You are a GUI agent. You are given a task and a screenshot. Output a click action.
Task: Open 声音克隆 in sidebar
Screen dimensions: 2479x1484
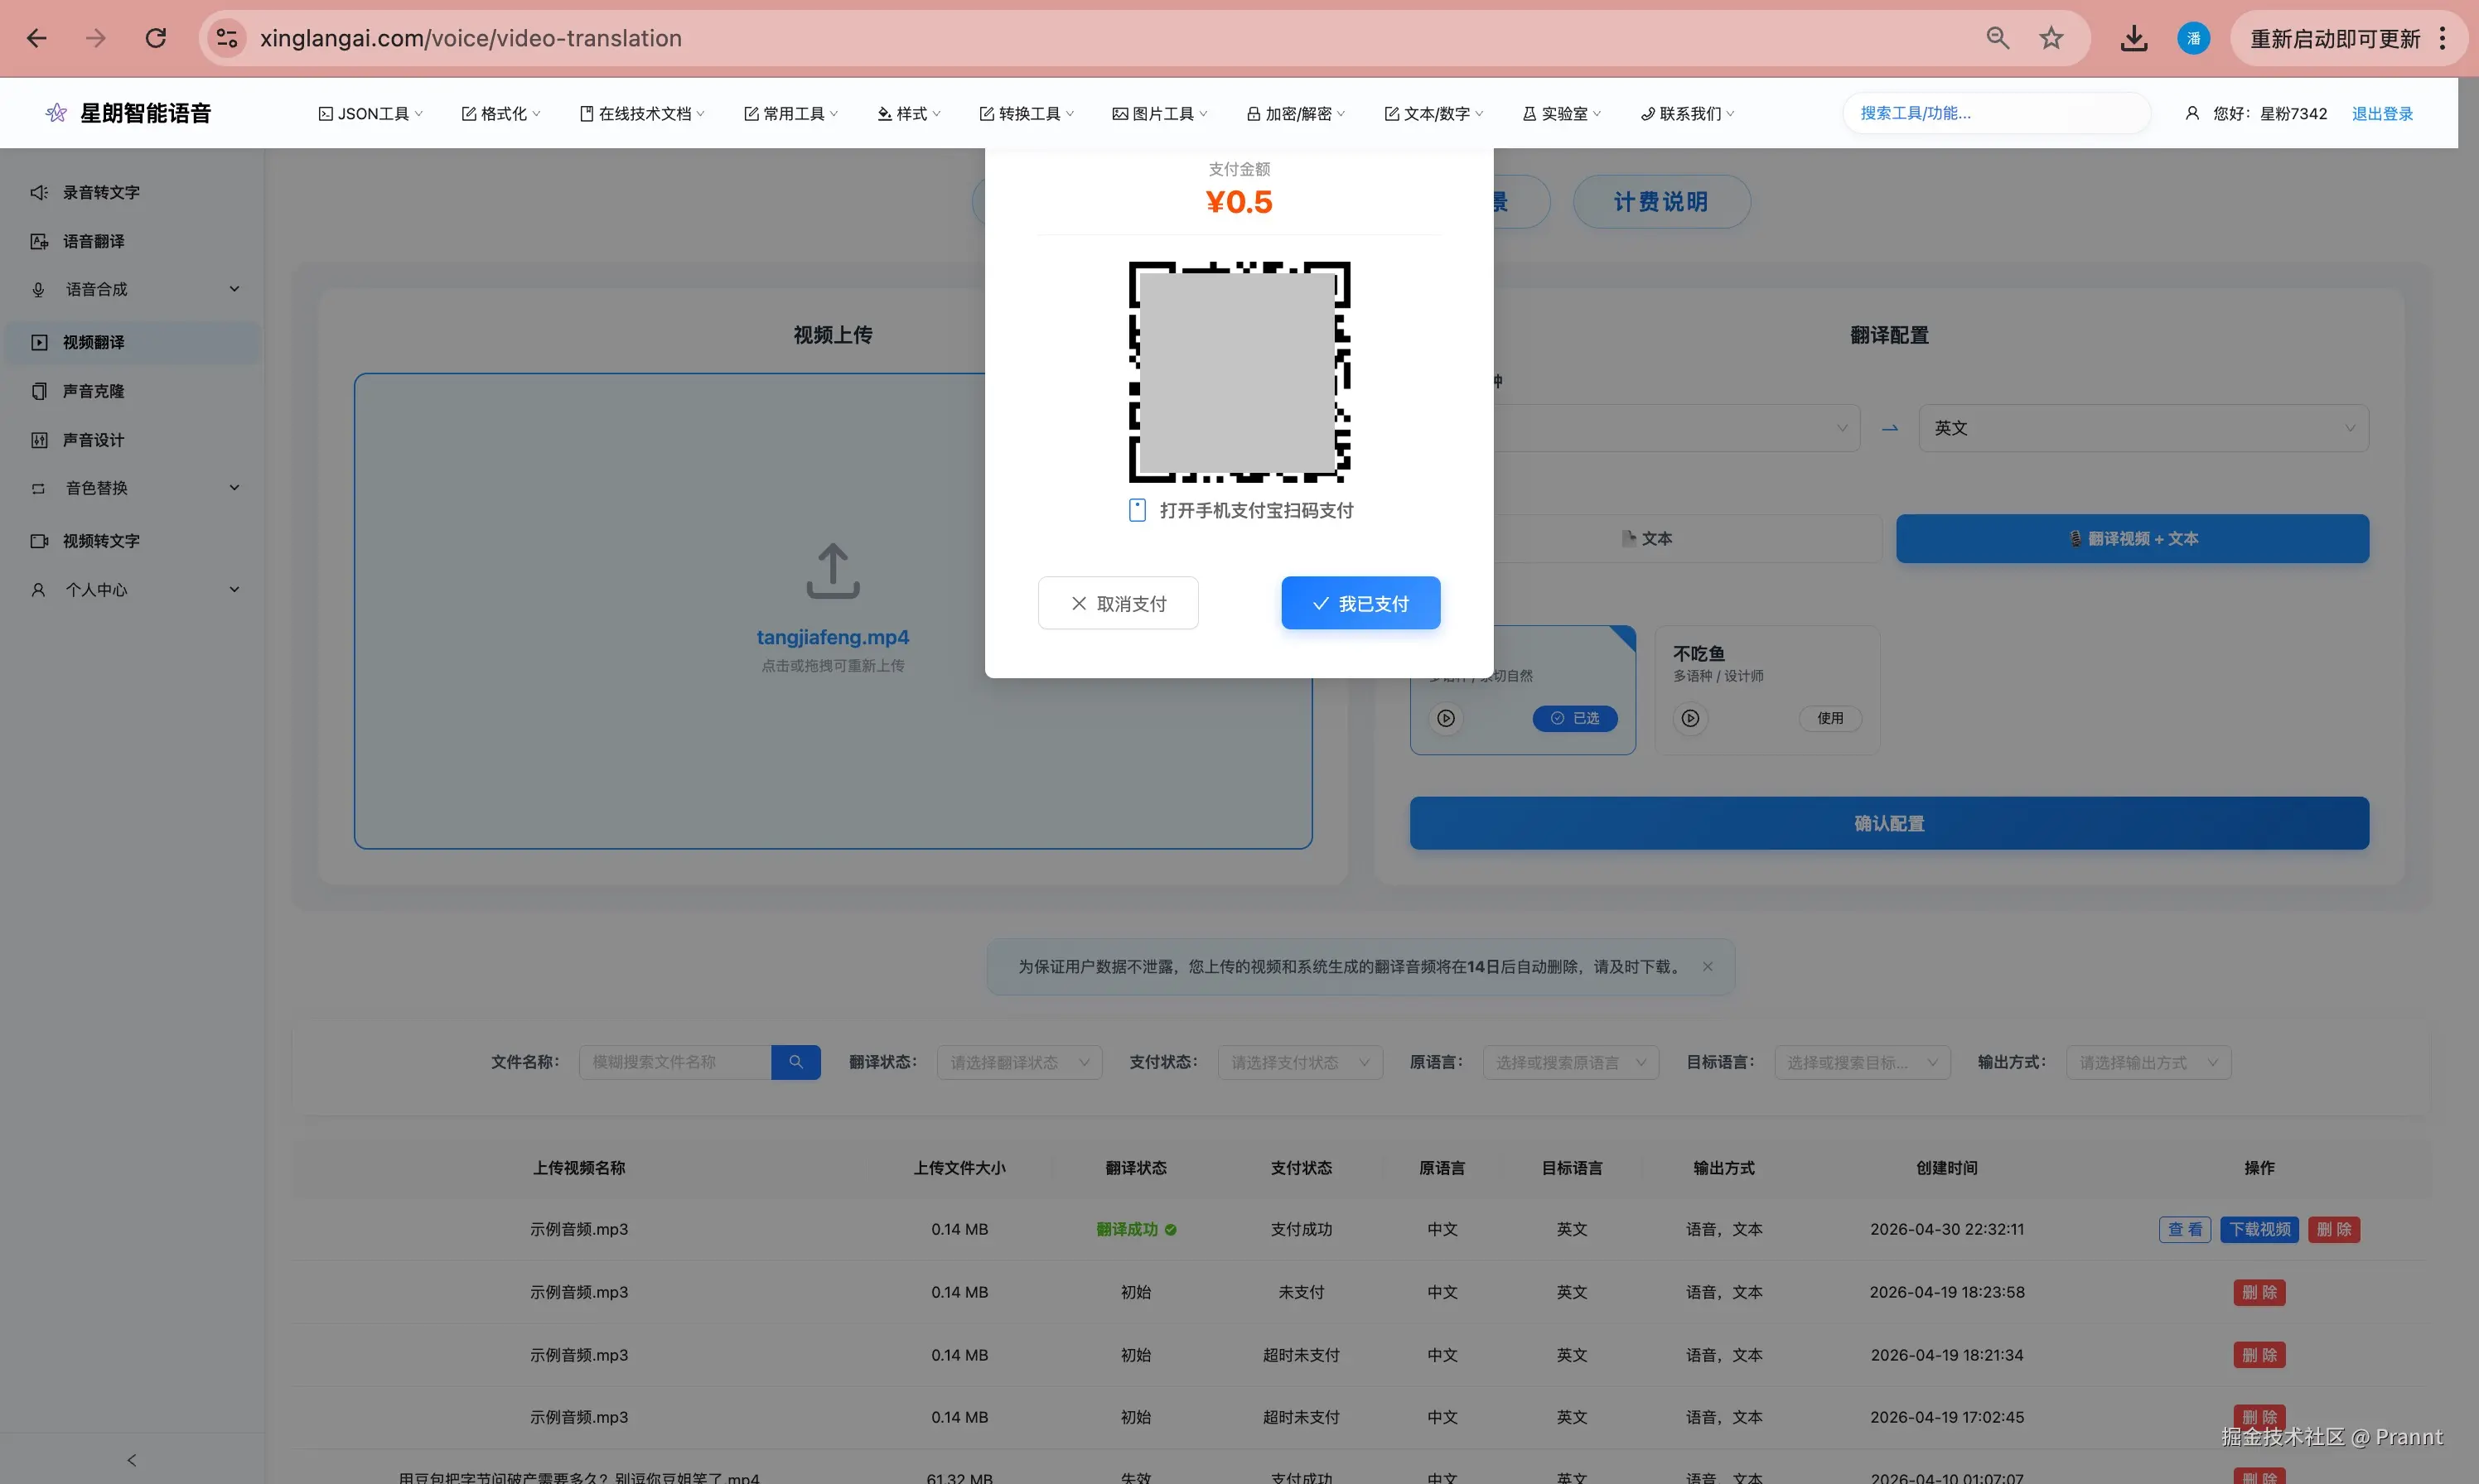pyautogui.click(x=132, y=391)
